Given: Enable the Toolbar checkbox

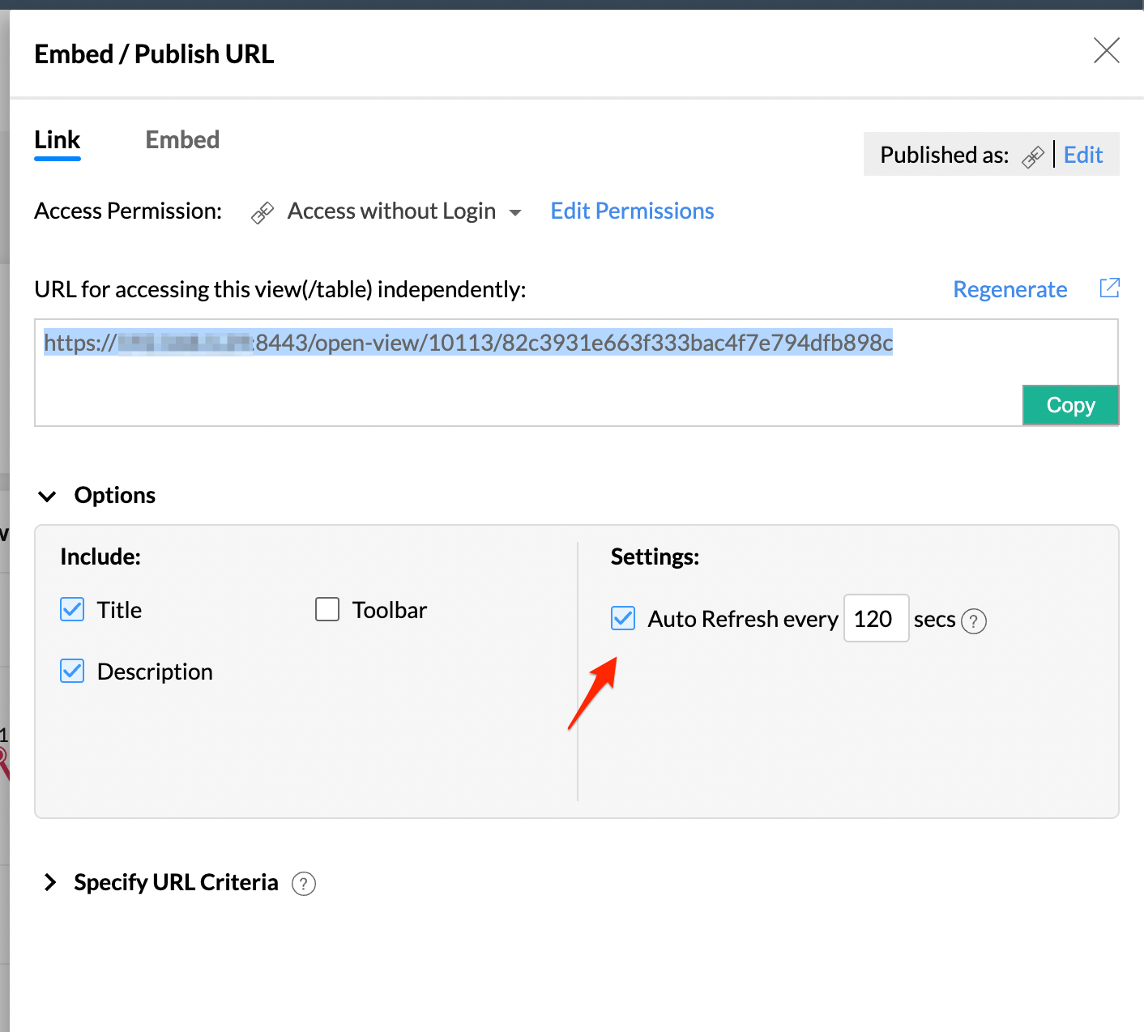Looking at the screenshot, I should click(327, 609).
